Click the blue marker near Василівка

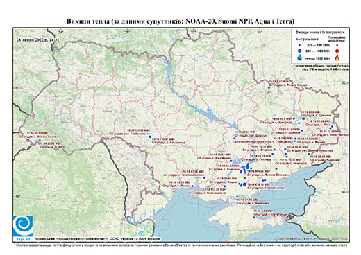pos(237,197)
